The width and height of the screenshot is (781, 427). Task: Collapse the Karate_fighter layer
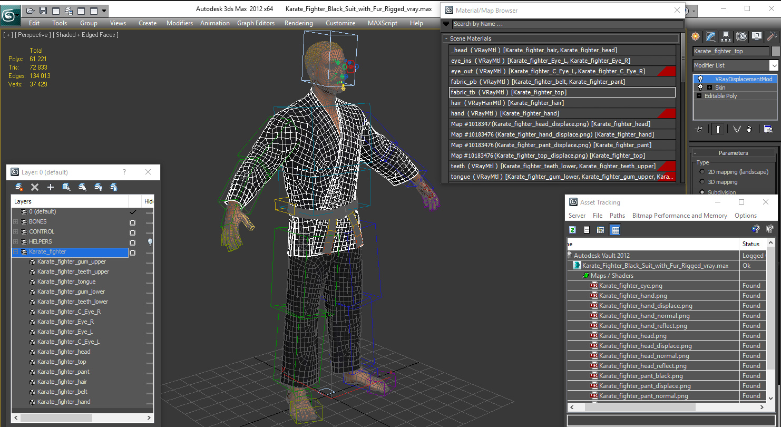(x=16, y=252)
